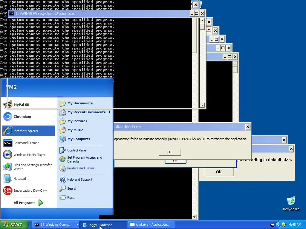Open My Computer
306x229 pixels.
[85, 139]
